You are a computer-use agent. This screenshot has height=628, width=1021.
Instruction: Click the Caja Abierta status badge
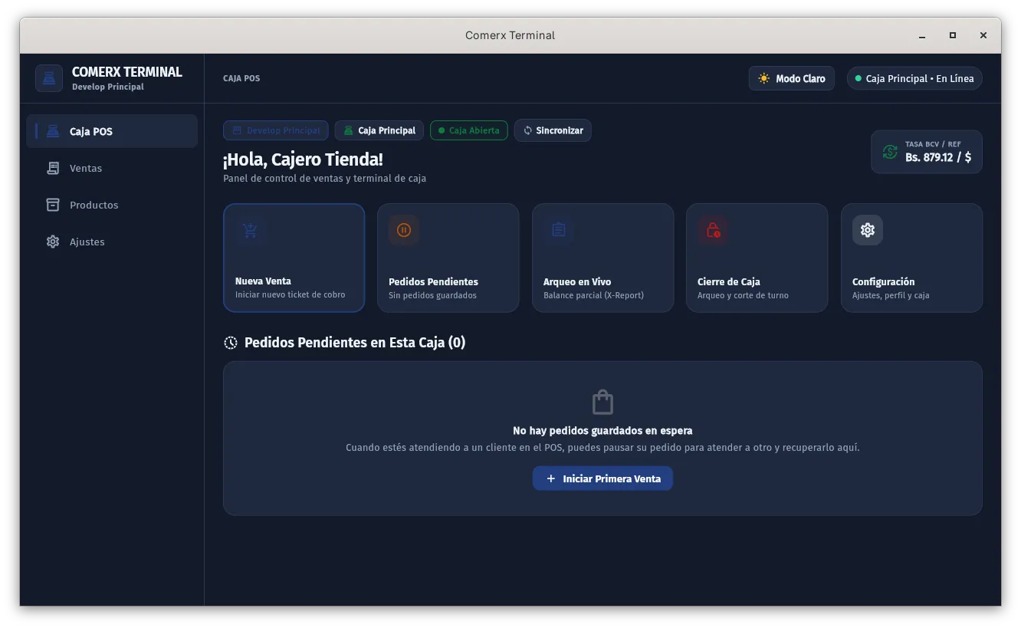(469, 130)
